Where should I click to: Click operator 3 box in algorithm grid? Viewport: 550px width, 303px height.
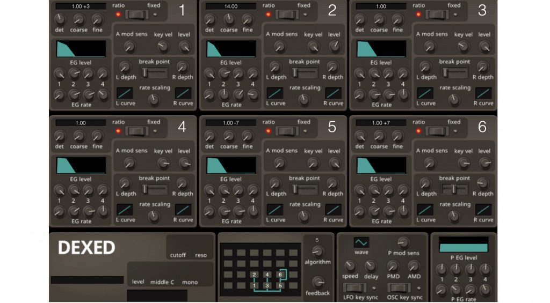point(267,285)
